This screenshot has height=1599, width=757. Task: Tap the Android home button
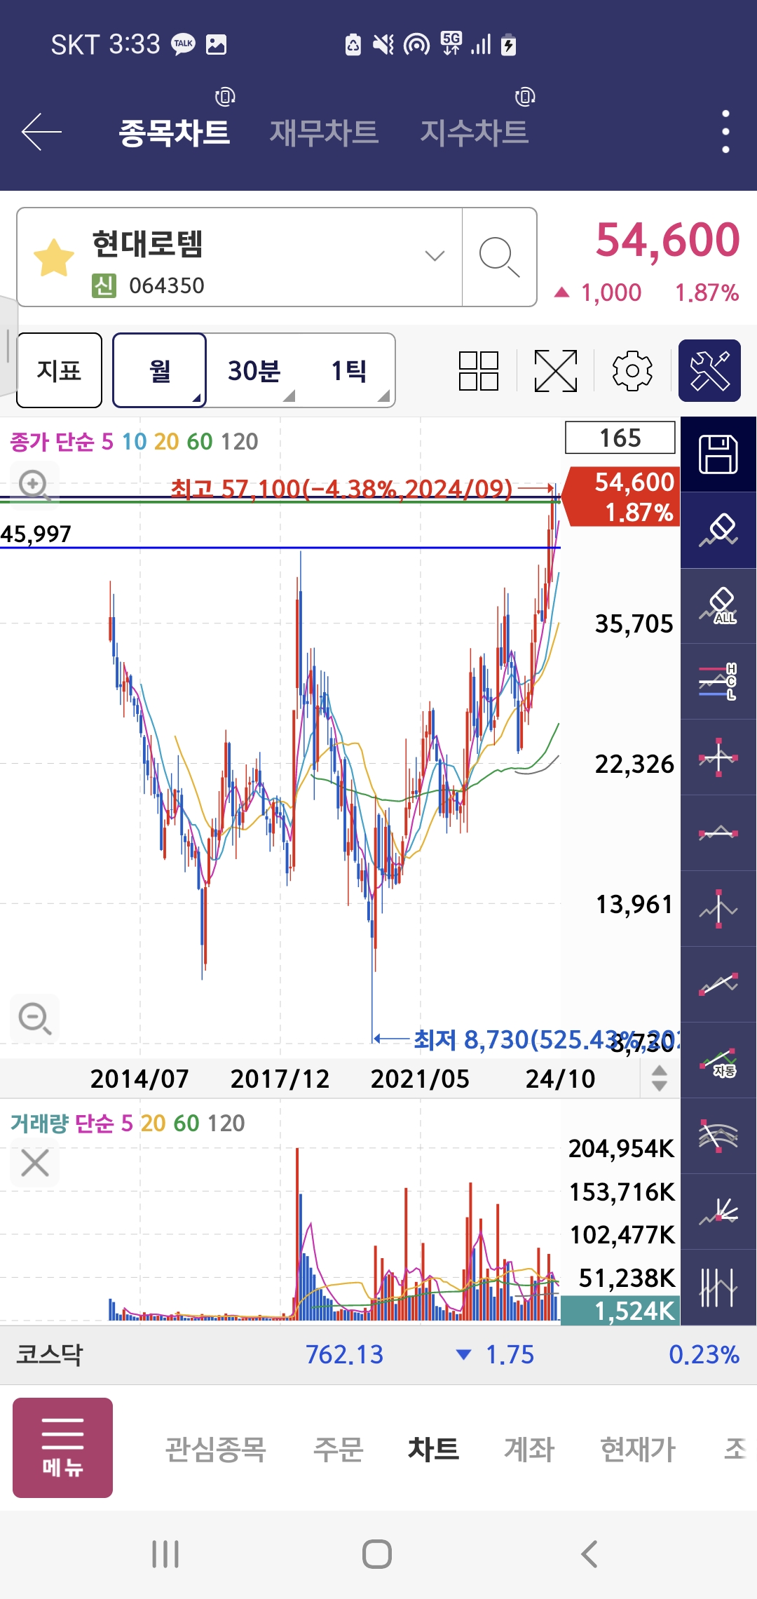[377, 1554]
